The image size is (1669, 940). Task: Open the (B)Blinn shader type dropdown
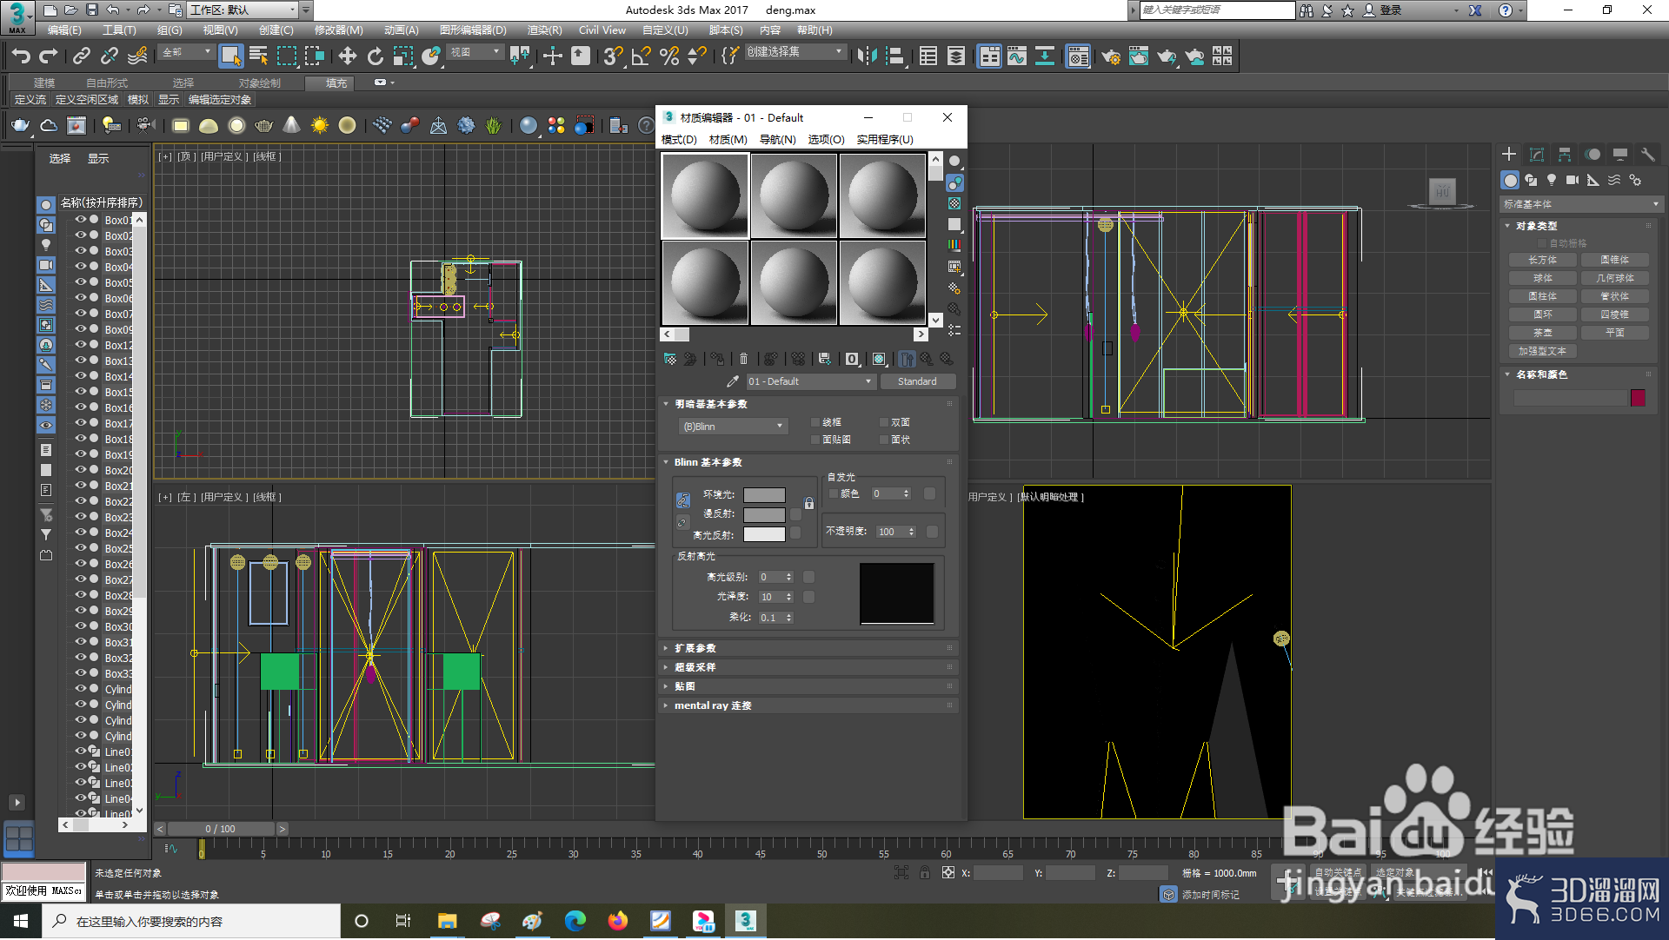tap(733, 427)
